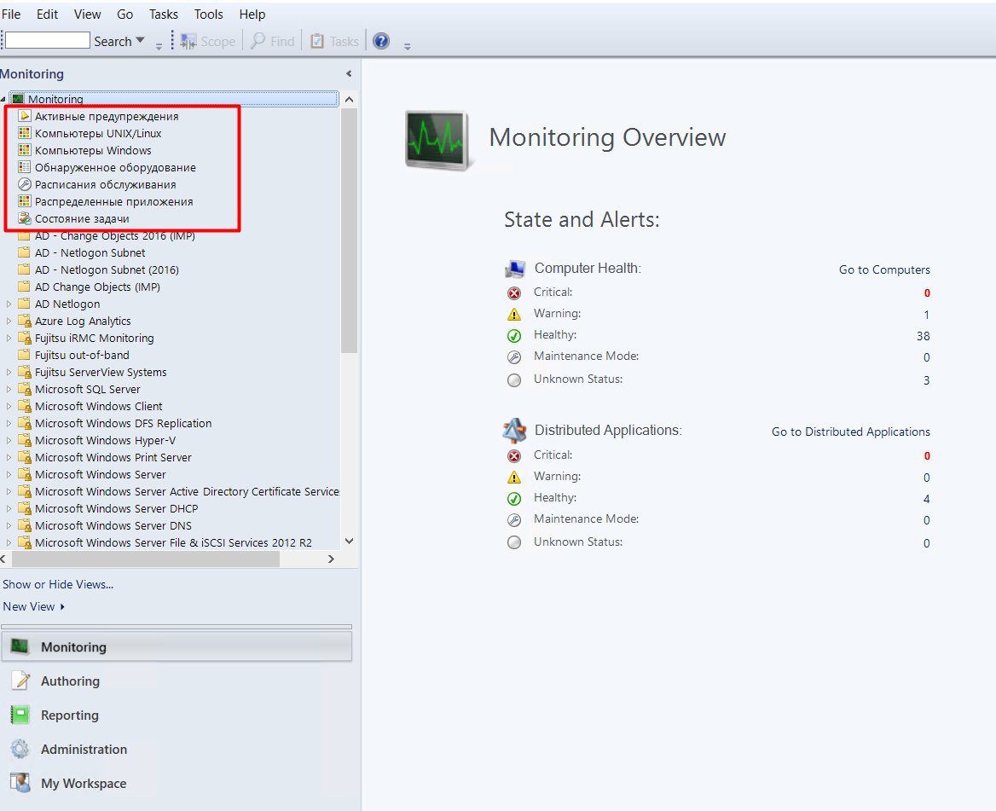This screenshot has height=811, width=996.
Task: Click the Computer Health Warning count 1
Action: pos(926,315)
